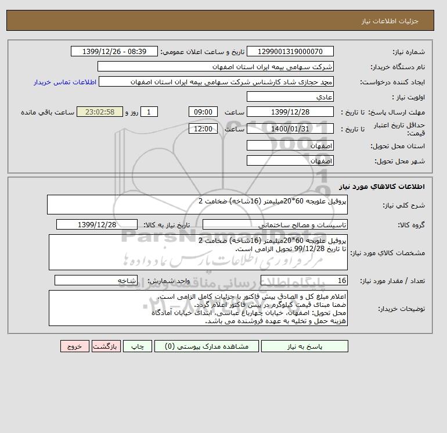Click the ایجاد کننده درخواست label
447x433 pixels.
coord(392,82)
